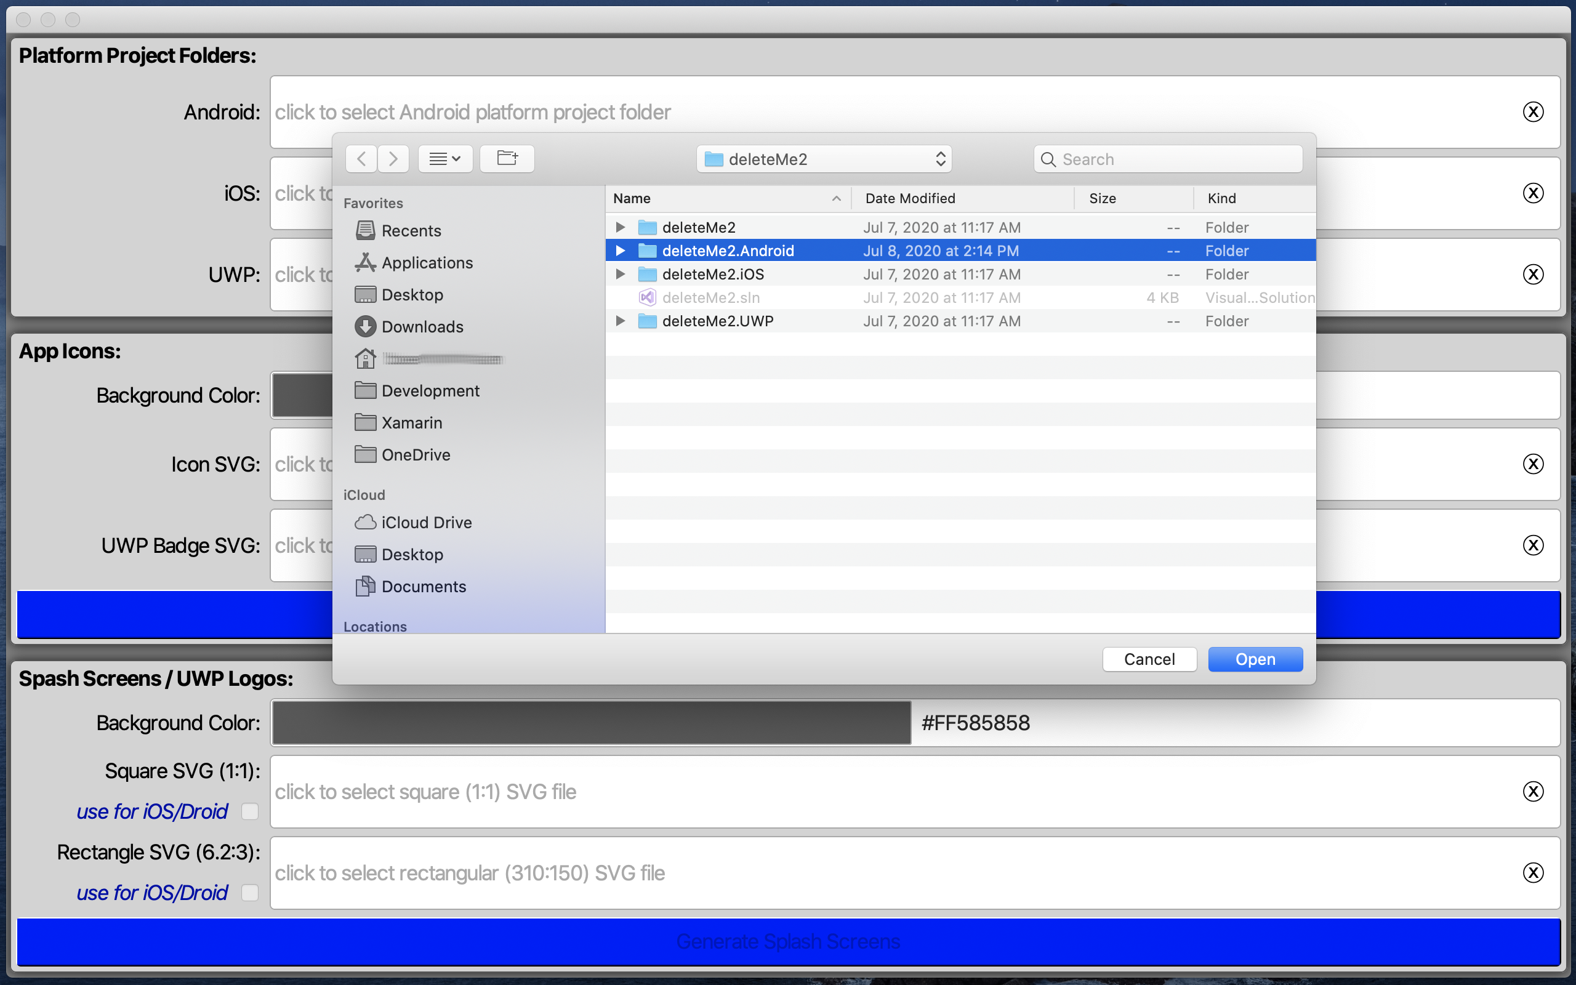This screenshot has height=985, width=1576.
Task: Go forward using the right chevron button
Action: (x=393, y=158)
